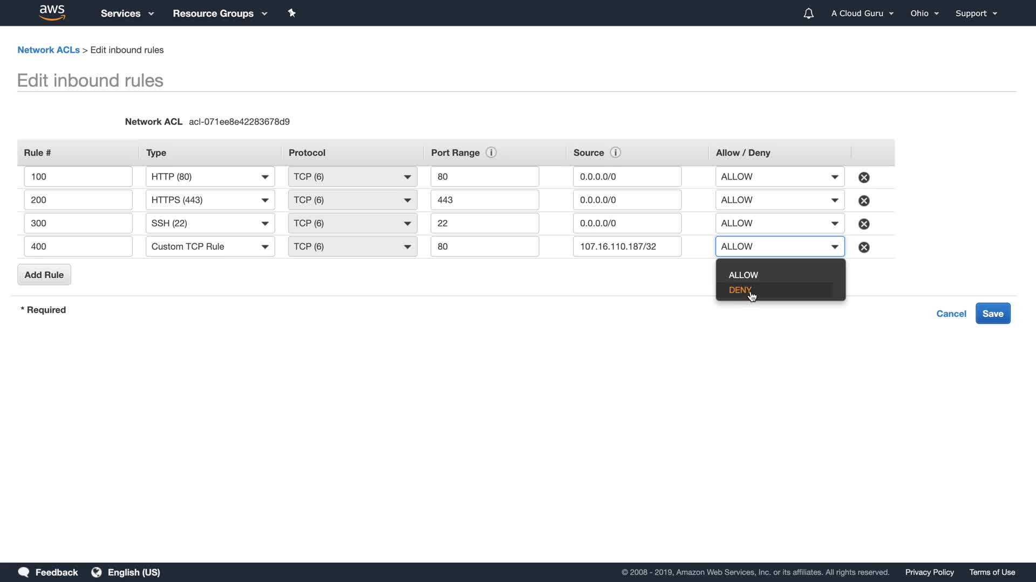Viewport: 1036px width, 582px height.
Task: Click the Source info icon
Action: [615, 153]
